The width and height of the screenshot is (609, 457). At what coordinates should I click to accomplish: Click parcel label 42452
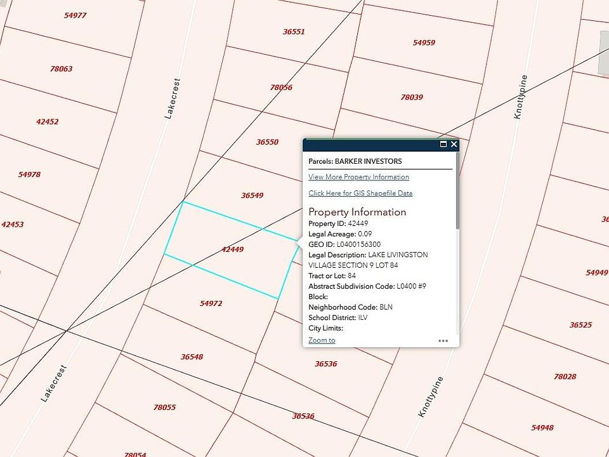[x=48, y=122]
